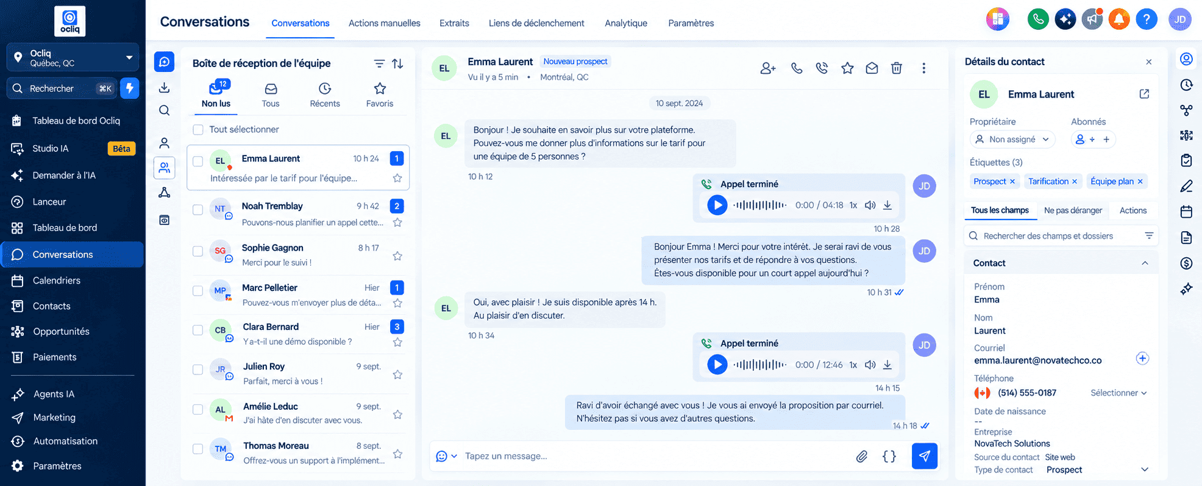
Task: Switch to Ne pas déranger tab
Action: (x=1073, y=210)
